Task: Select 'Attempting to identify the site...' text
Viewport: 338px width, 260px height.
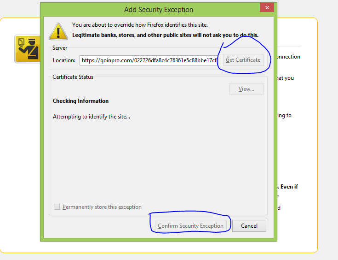Action: tap(92, 117)
